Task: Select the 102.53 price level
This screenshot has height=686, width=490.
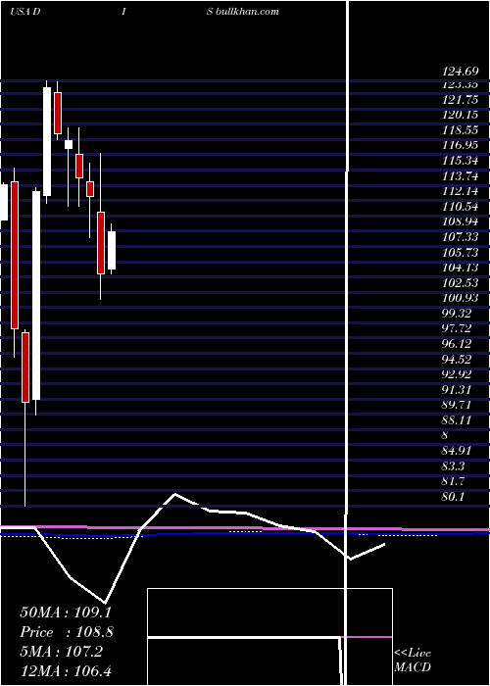Action: [x=461, y=283]
